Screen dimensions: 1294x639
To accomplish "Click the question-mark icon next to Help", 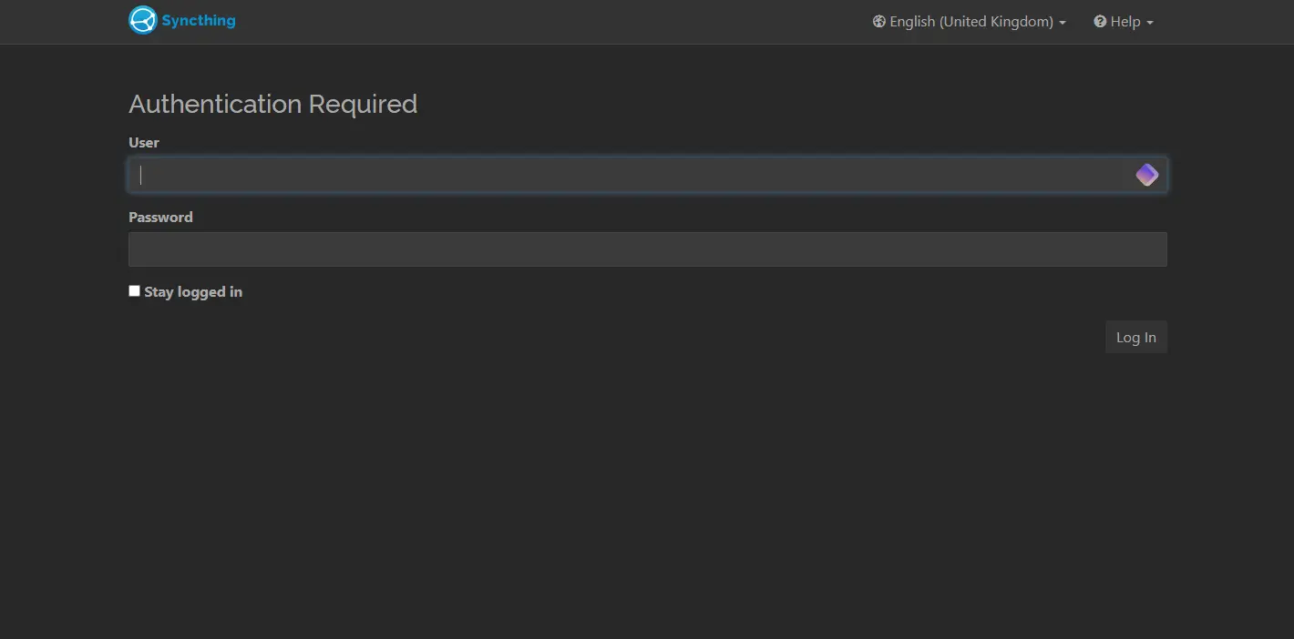I will click(1100, 21).
